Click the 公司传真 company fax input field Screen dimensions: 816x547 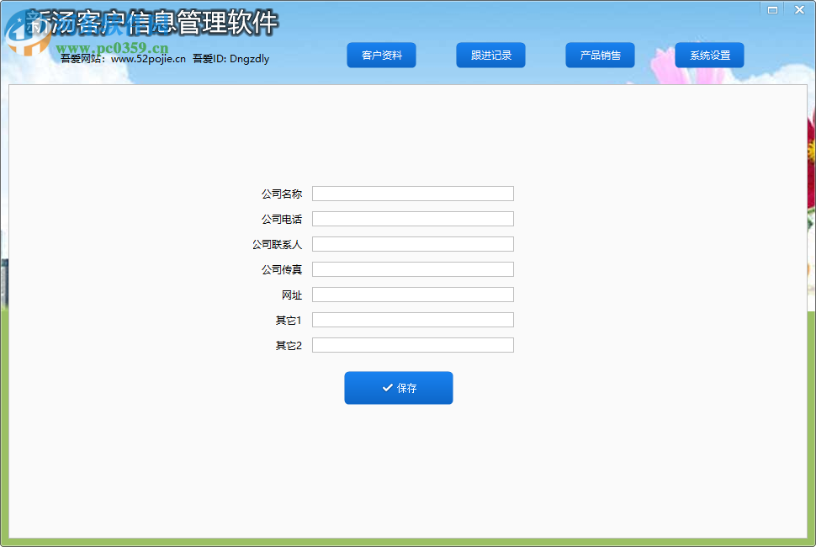[412, 268]
